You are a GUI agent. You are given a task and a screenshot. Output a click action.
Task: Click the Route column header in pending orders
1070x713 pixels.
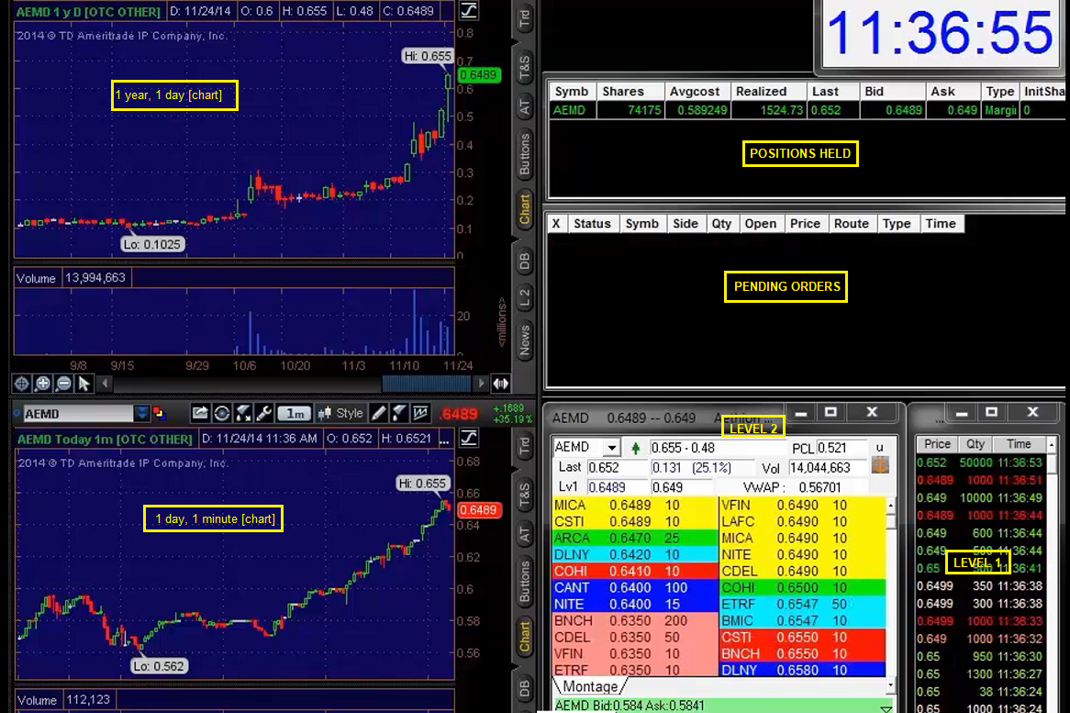coord(851,224)
